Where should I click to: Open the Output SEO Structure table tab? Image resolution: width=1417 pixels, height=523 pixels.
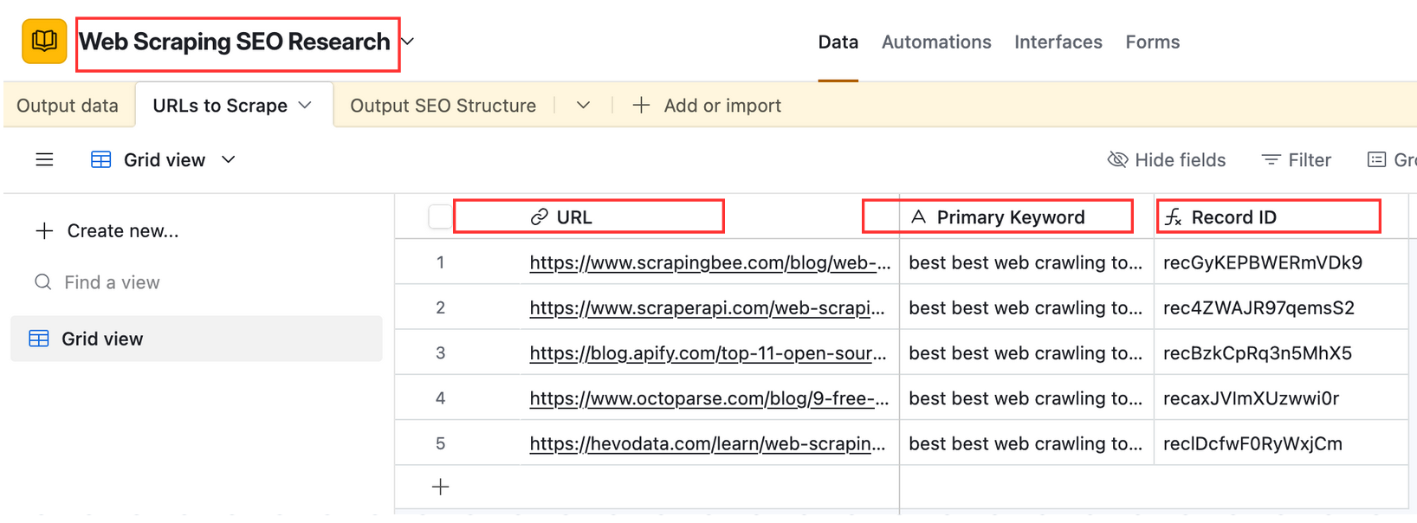click(443, 106)
